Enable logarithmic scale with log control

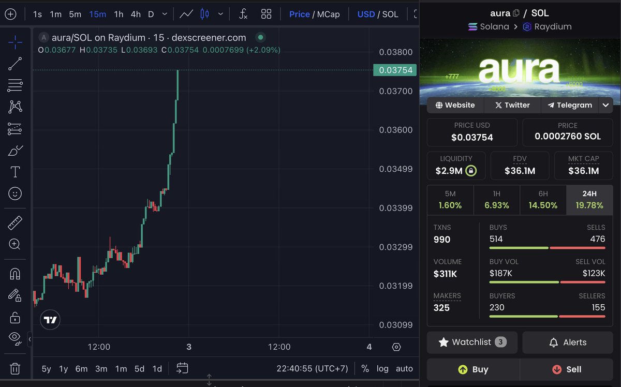tap(382, 368)
